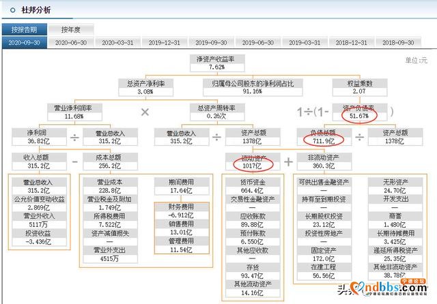Click the 商誉 1.480亿 cell

(x=395, y=220)
